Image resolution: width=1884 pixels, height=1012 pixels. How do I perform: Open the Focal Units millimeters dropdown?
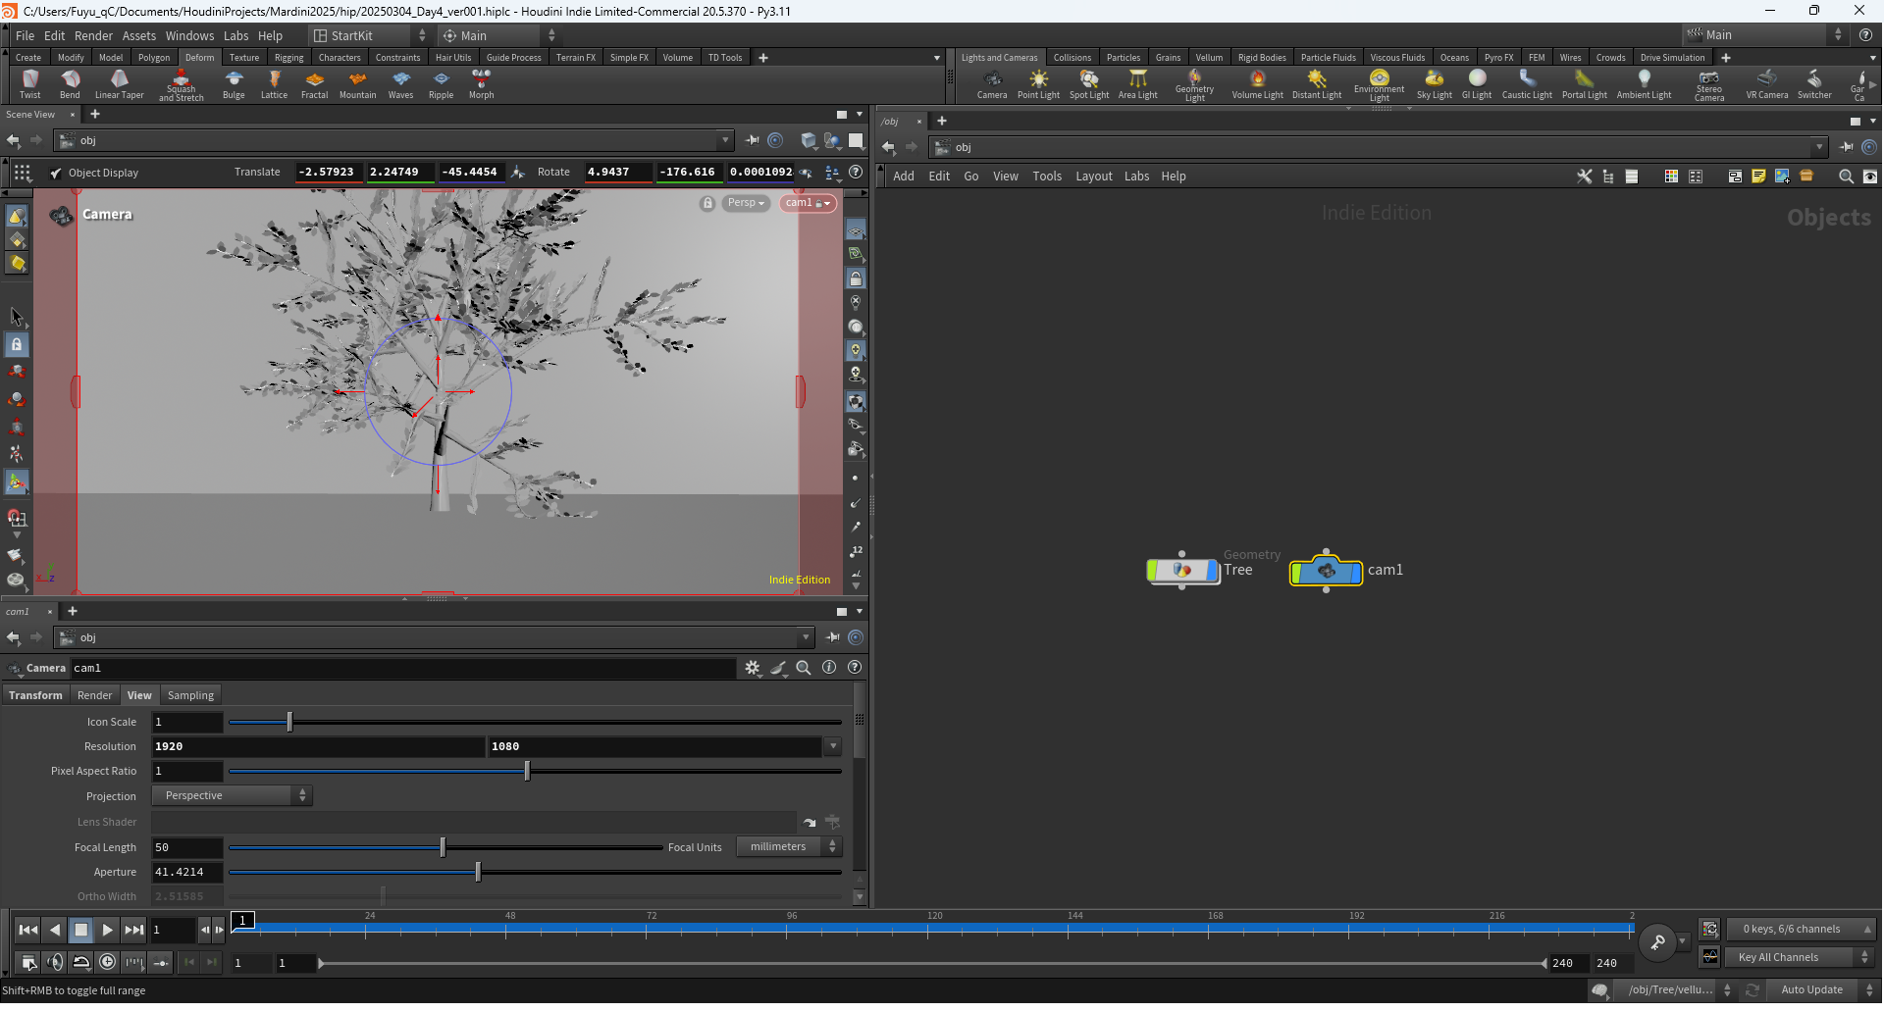click(789, 847)
